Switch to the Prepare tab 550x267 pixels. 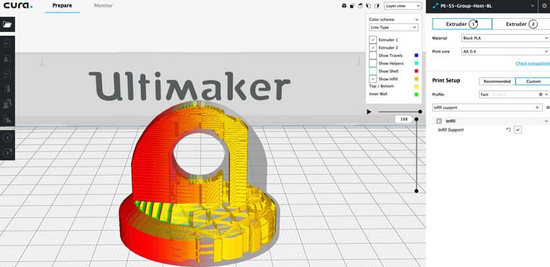coord(62,6)
